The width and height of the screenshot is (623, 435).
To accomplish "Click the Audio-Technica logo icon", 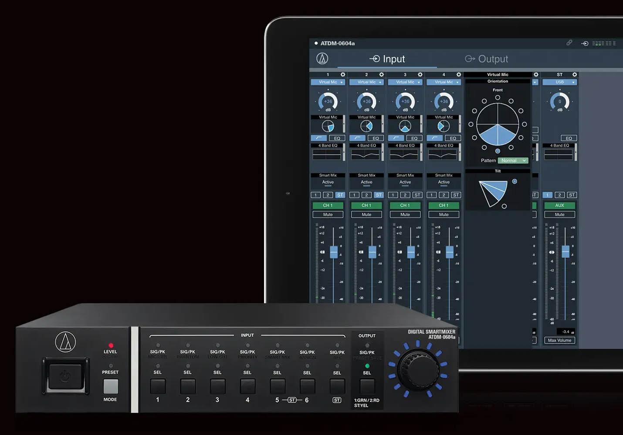I will [322, 59].
